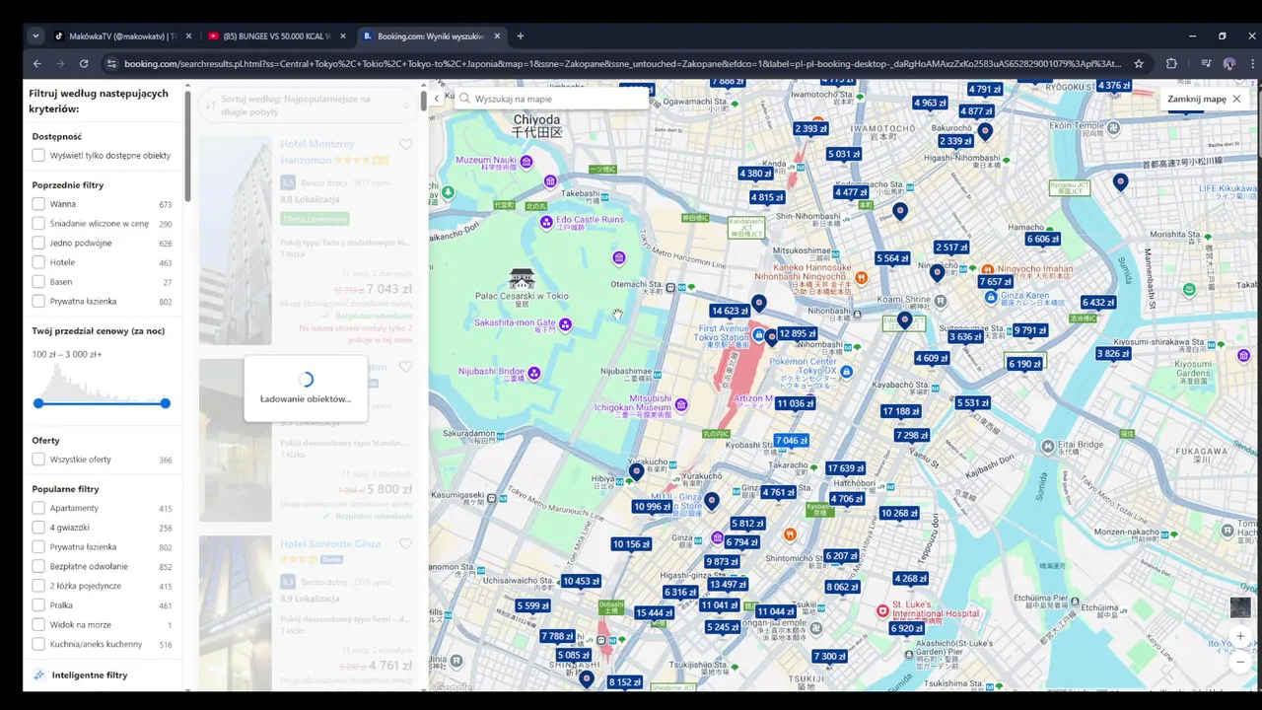
Task: Collapse the results list with the chevron
Action: click(x=437, y=99)
